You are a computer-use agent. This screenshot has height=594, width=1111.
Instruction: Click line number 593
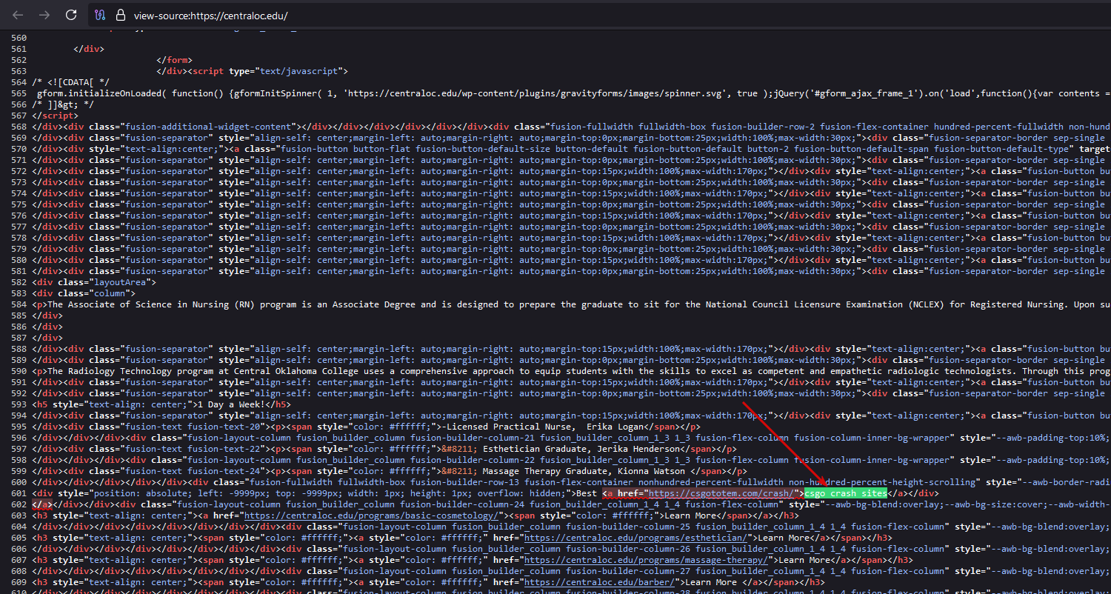tap(19, 404)
